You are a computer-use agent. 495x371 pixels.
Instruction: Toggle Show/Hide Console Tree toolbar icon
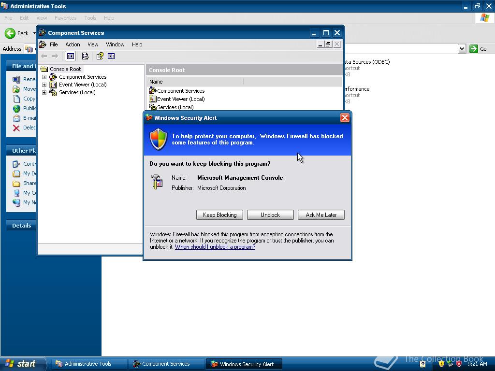(71, 56)
